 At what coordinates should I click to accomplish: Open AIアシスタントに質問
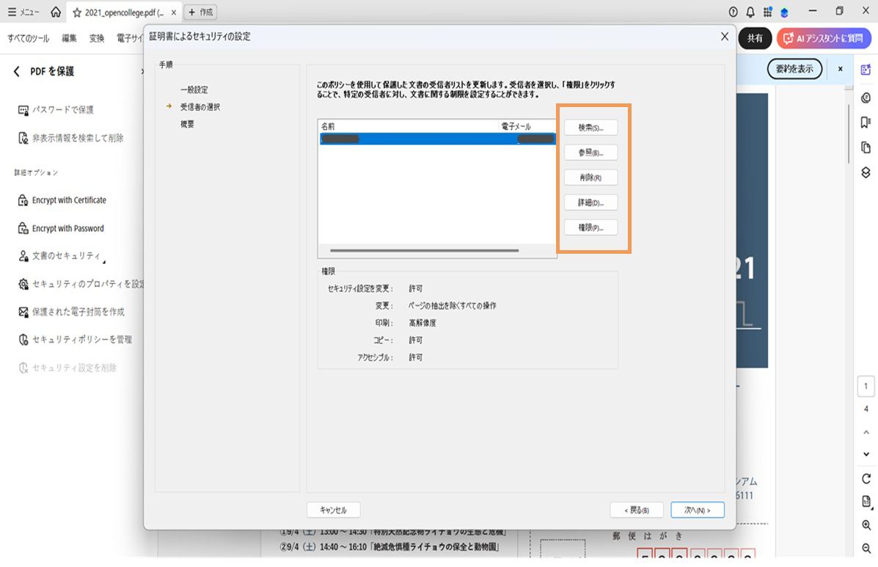(x=824, y=38)
